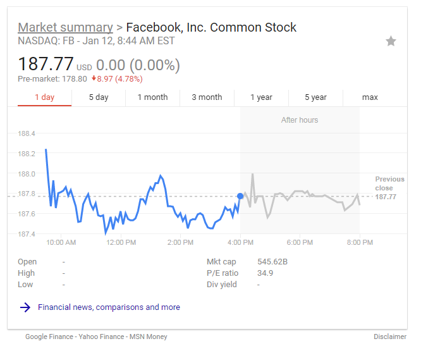Viewport: 421px width, 346px height.
Task: Click the blue dot marker at 4:00 PM
Action: pyautogui.click(x=240, y=196)
